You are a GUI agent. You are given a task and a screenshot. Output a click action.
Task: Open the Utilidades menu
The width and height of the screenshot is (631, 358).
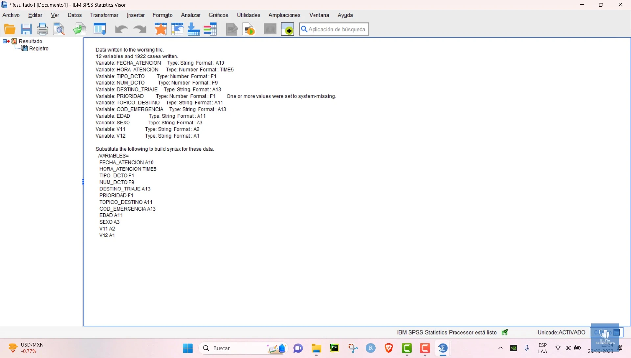(x=248, y=15)
